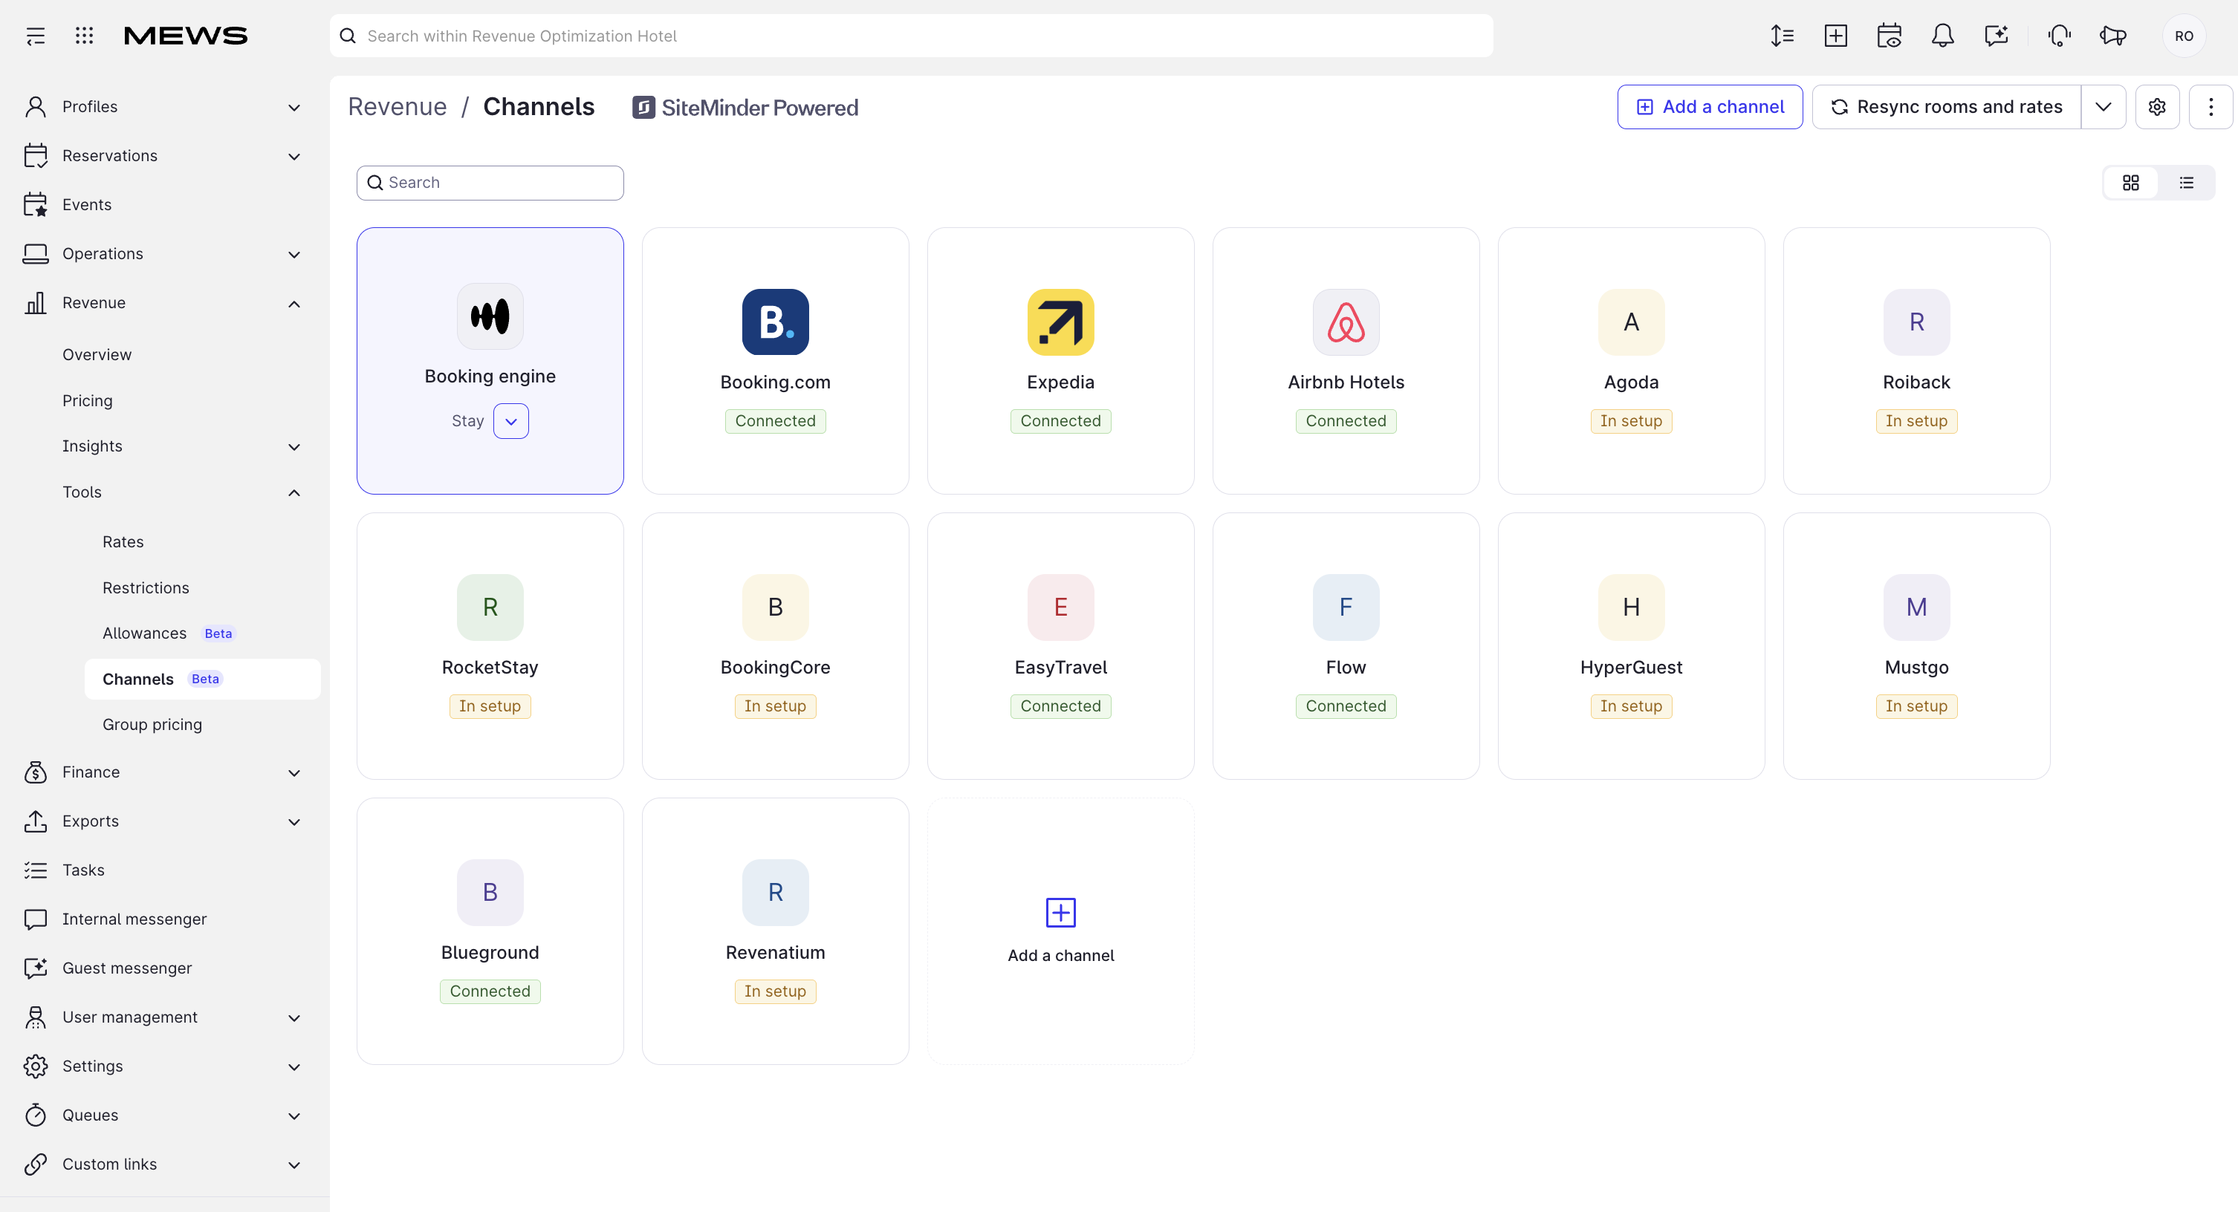Viewport: 2238px width, 1212px height.
Task: Open the Resync dropdown arrow
Action: 2104,107
